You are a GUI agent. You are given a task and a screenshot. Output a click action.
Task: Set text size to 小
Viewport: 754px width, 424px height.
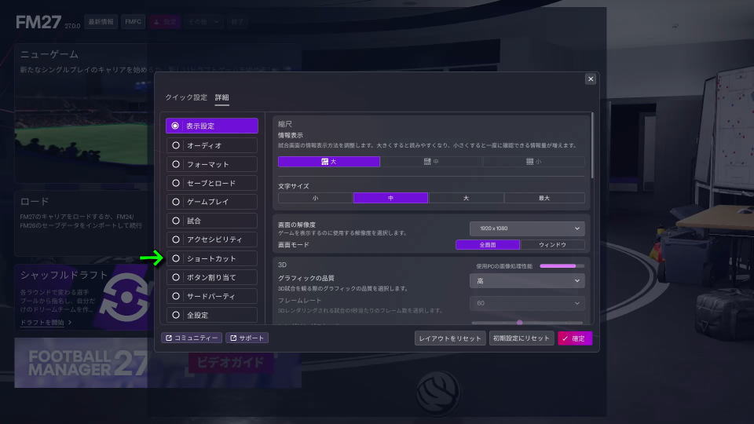[x=316, y=198]
